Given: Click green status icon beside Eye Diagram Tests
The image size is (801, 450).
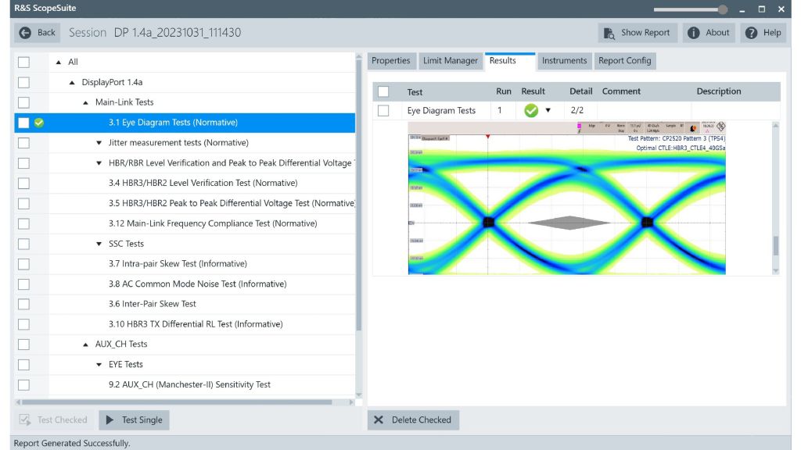Looking at the screenshot, I should [39, 123].
